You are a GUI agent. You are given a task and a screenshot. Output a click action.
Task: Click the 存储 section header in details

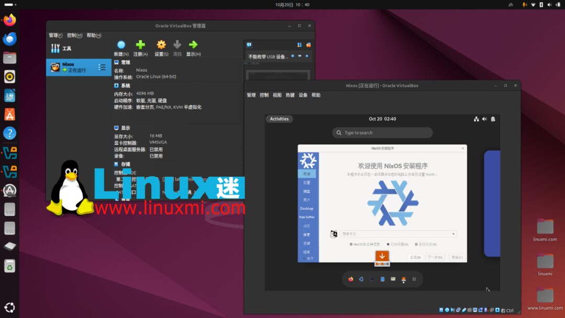tap(126, 164)
